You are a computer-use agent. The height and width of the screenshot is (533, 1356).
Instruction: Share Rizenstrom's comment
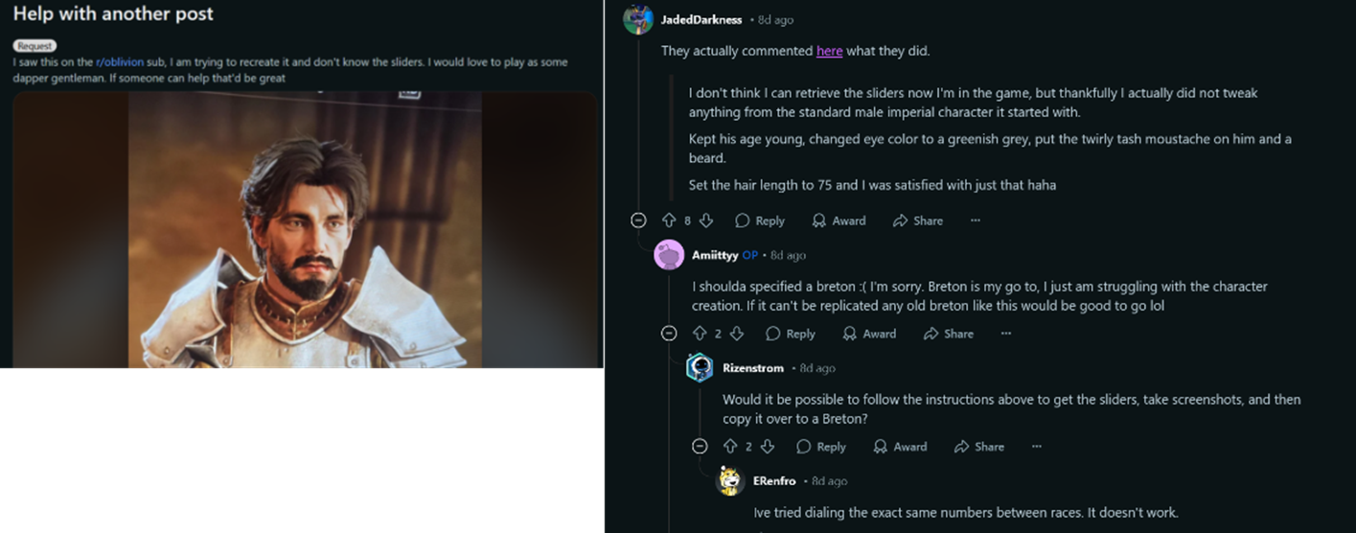coord(978,447)
